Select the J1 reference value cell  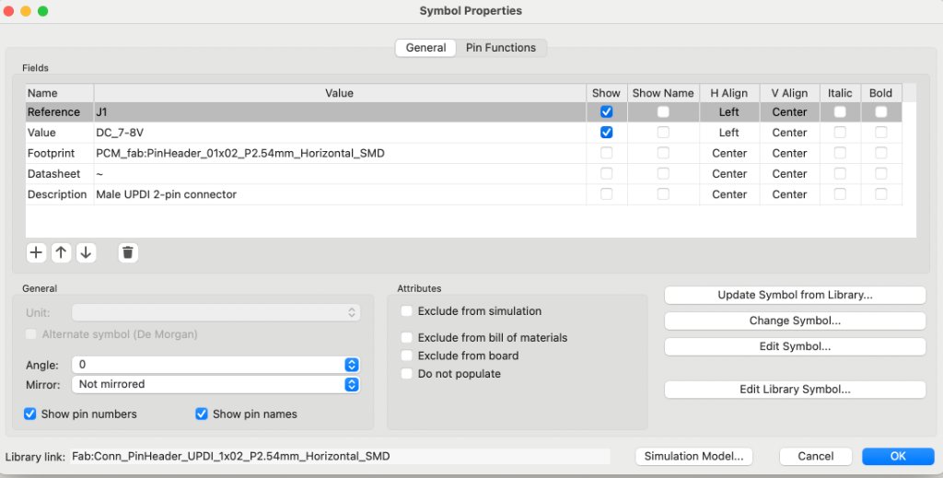(340, 111)
